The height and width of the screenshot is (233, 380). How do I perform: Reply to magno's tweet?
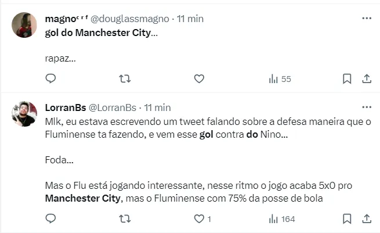click(50, 78)
